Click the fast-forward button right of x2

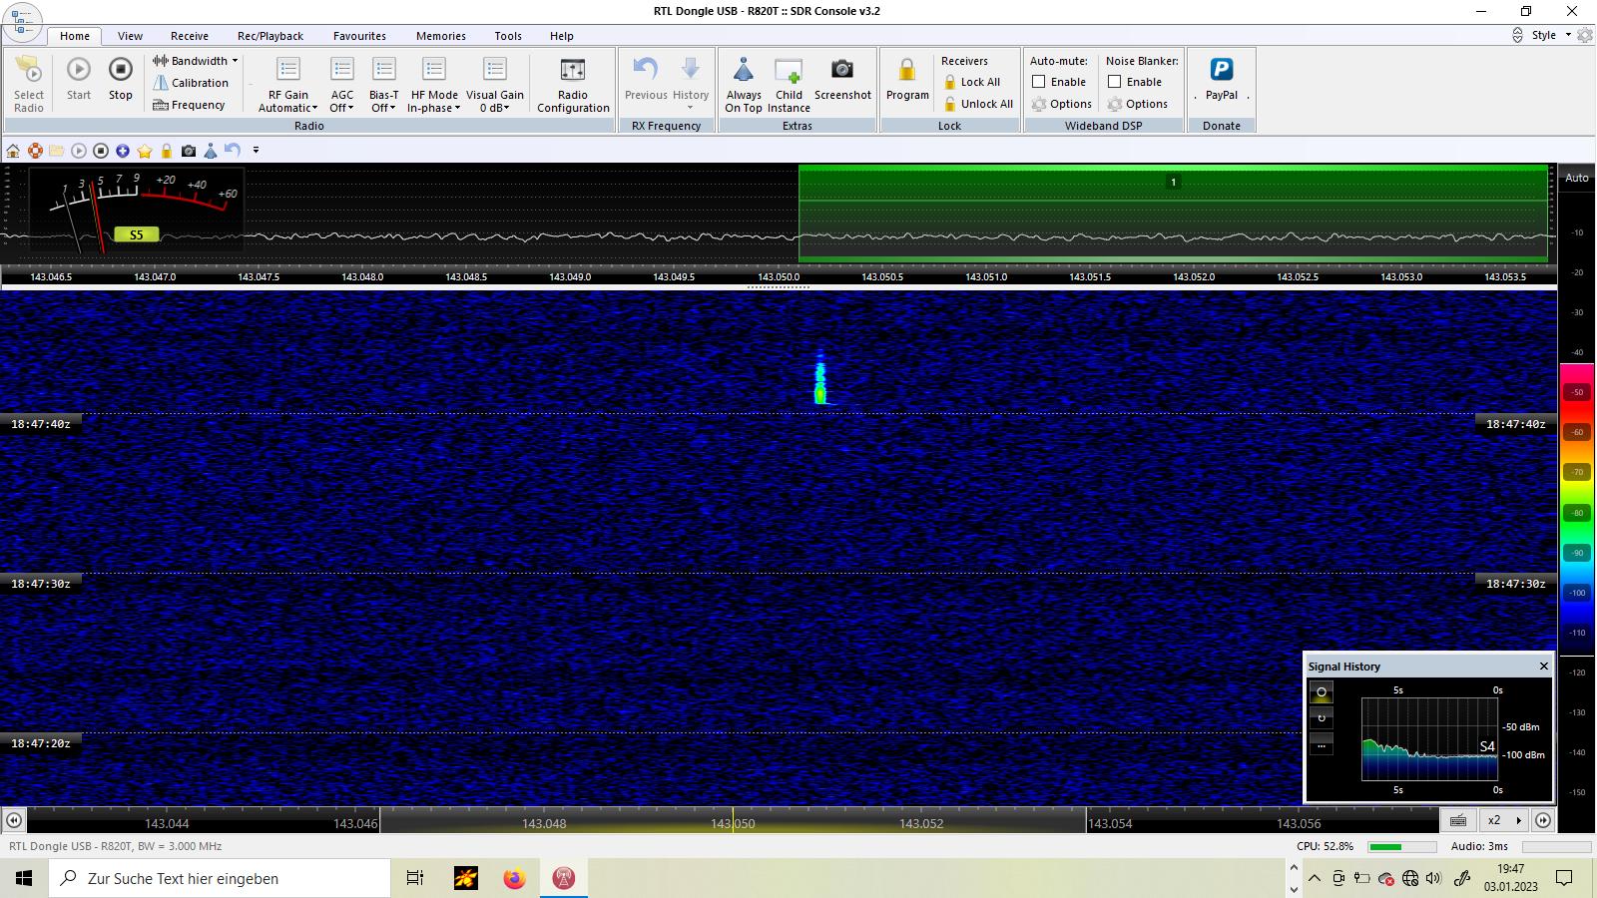coord(1543,820)
